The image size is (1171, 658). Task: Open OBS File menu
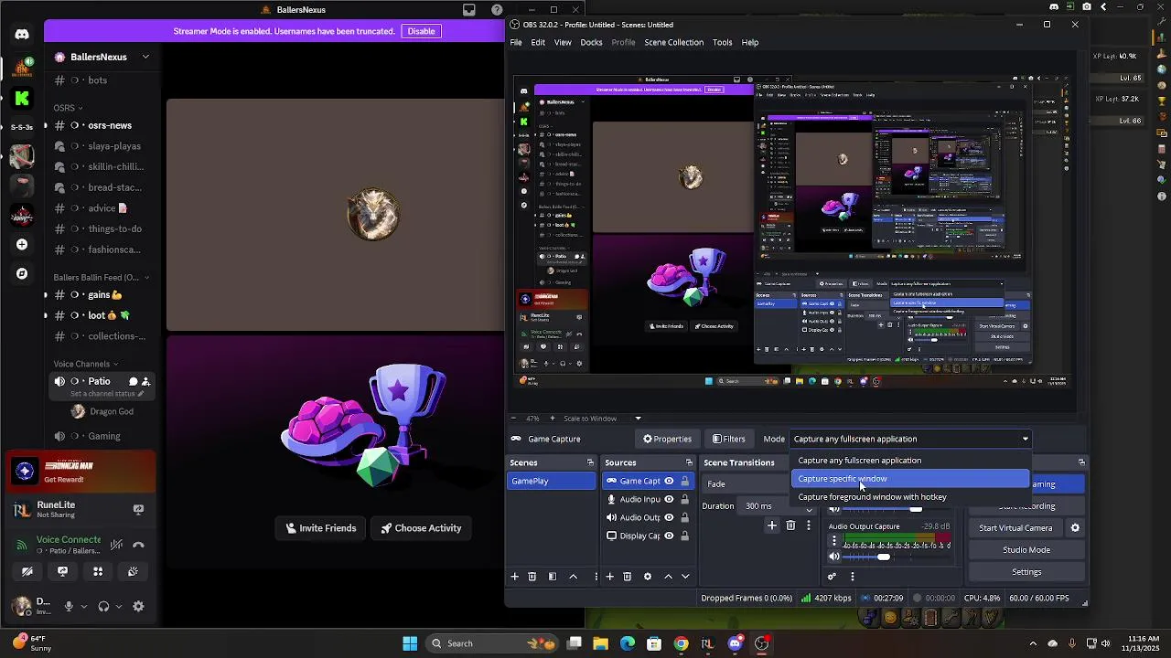pos(516,42)
